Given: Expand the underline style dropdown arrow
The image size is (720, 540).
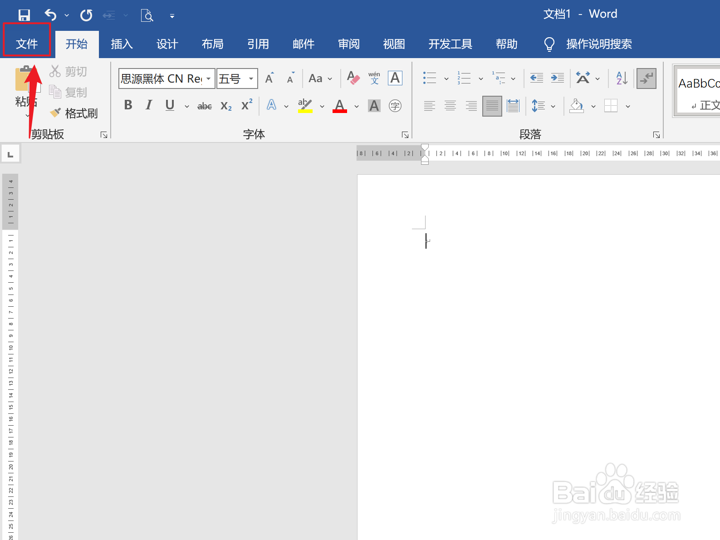Looking at the screenshot, I should 186,106.
